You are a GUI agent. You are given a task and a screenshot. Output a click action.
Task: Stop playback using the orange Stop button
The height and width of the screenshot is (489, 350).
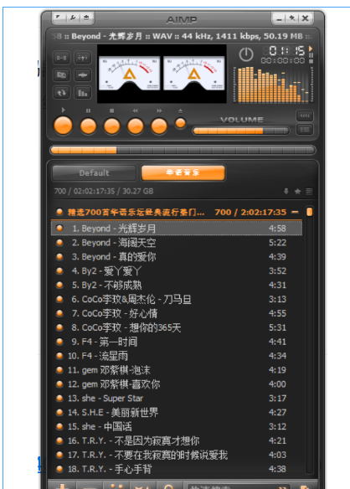(x=112, y=126)
